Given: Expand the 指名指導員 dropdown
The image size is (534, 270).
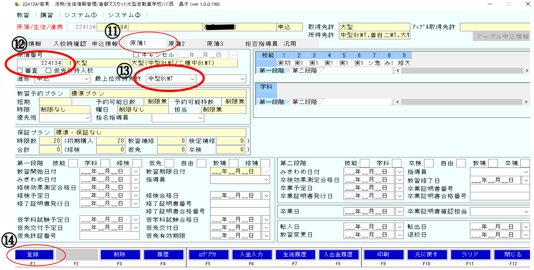Looking at the screenshot, I should [x=200, y=118].
